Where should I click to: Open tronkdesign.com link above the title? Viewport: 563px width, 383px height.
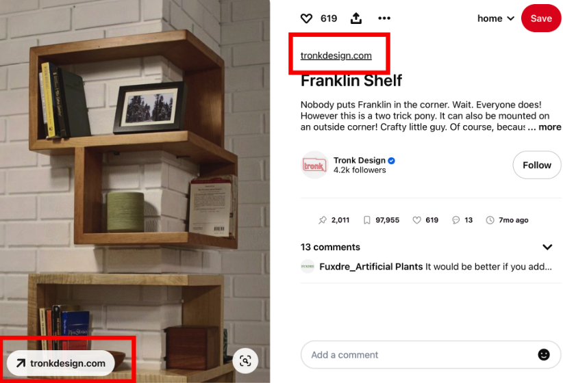point(336,55)
